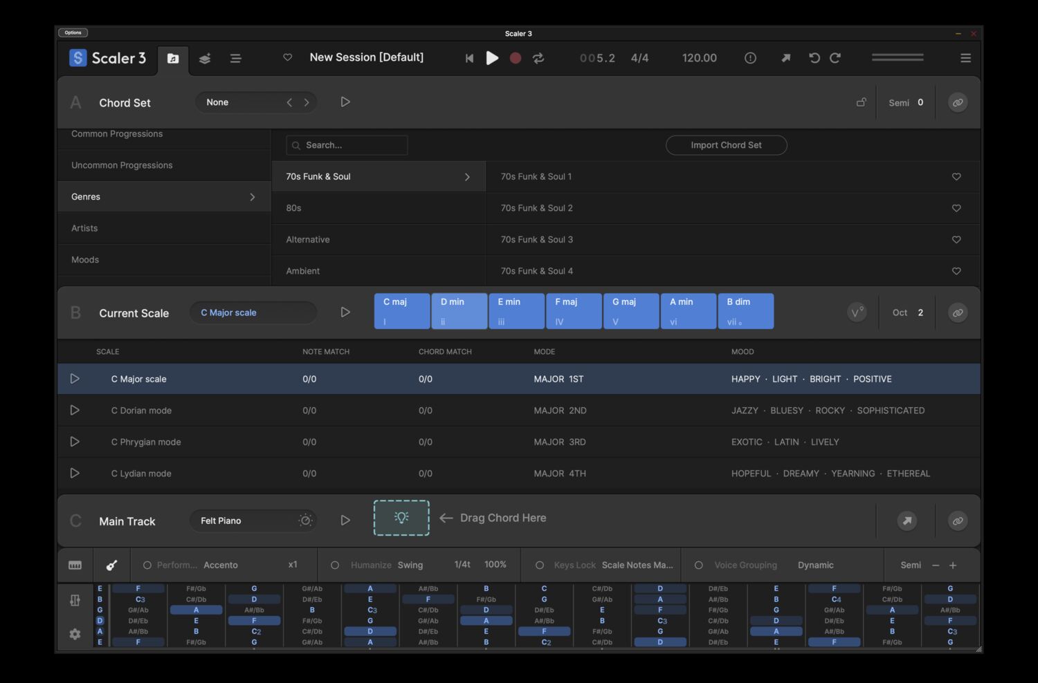Enable the Voice Grouping toggle
Screen dimensions: 1038x683
click(700, 565)
